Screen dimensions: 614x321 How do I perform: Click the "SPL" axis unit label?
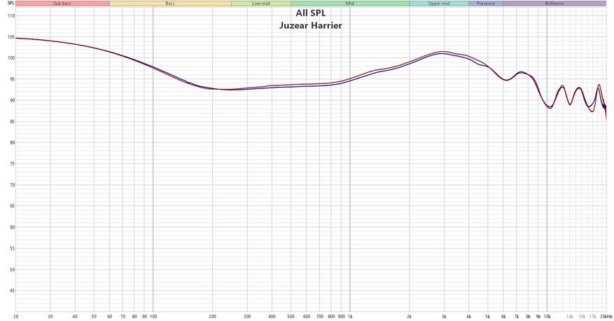point(11,3)
